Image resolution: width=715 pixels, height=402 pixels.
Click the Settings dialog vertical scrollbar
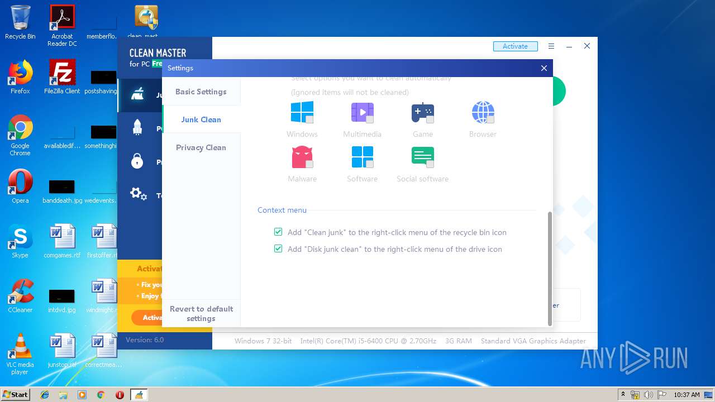point(550,269)
